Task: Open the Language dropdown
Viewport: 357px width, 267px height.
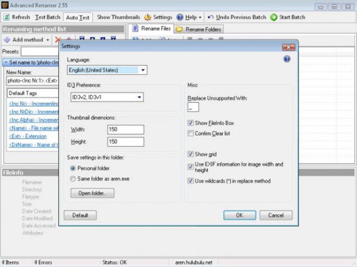Action: [x=107, y=70]
